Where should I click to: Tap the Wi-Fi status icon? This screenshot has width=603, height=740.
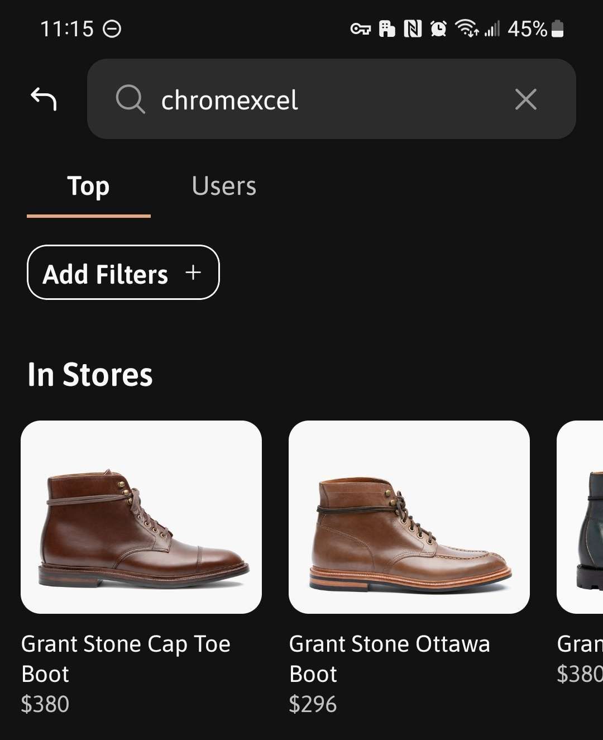(x=467, y=28)
